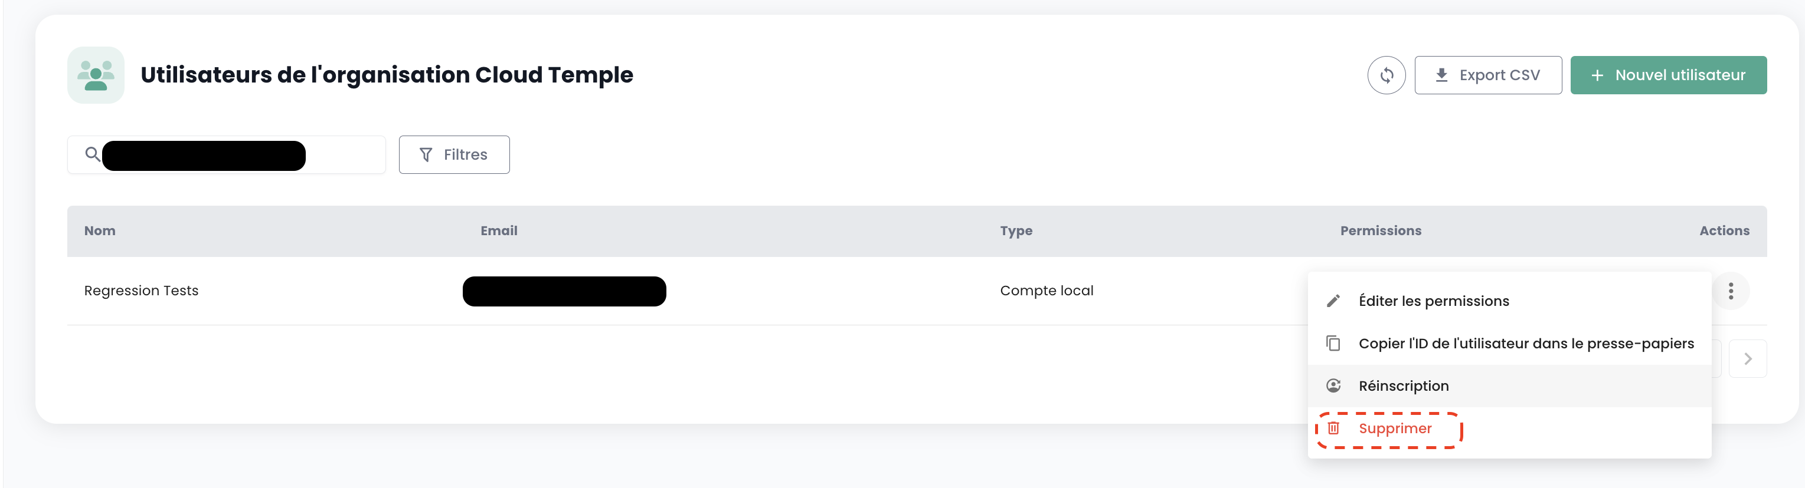Click the refresh users list icon
This screenshot has height=488, width=1805.
coord(1386,75)
